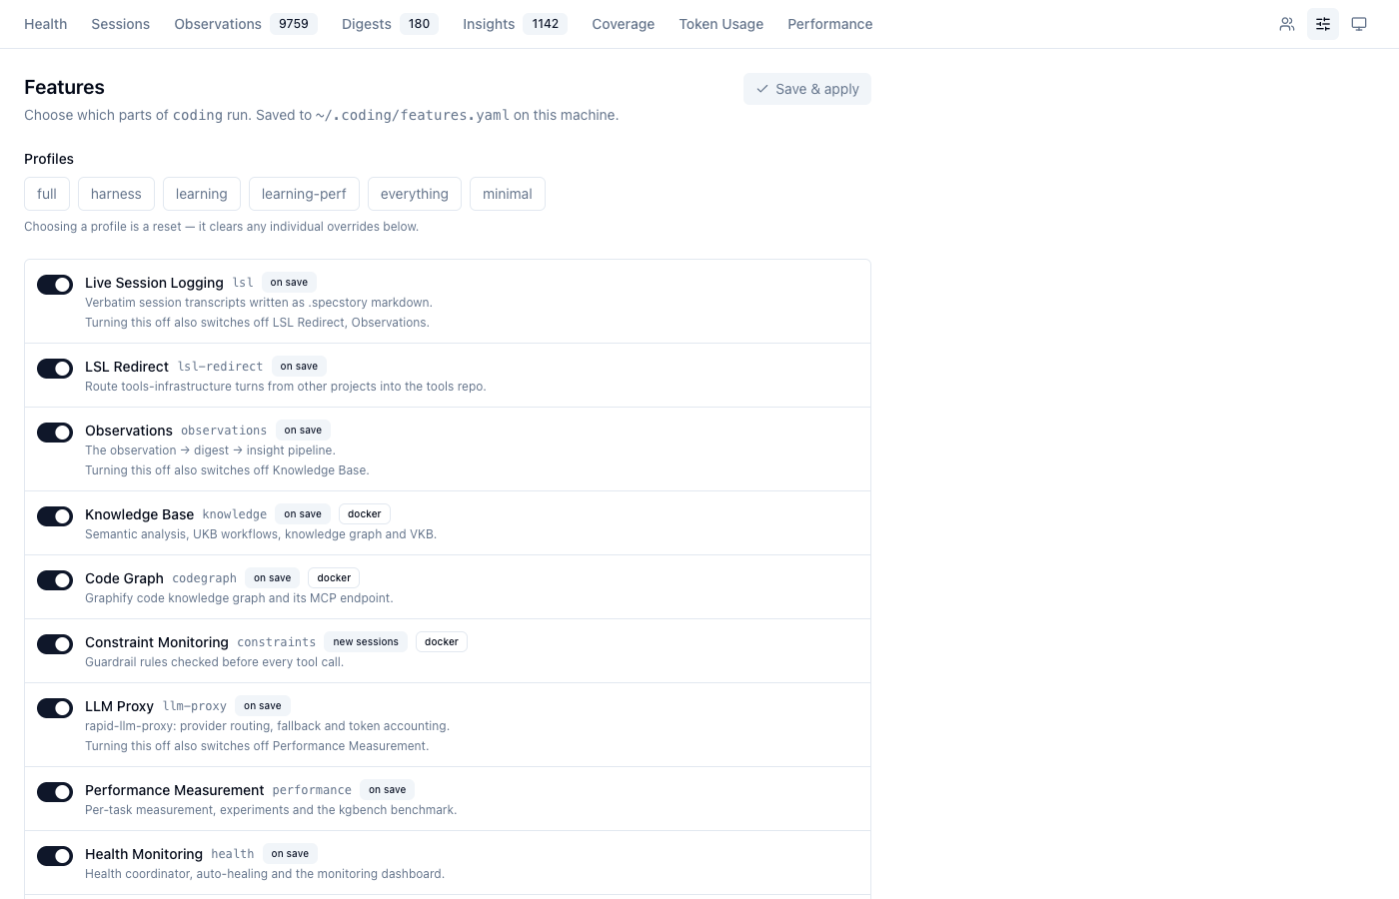Turn off Code Graph switch
1399x899 pixels.
[55, 580]
